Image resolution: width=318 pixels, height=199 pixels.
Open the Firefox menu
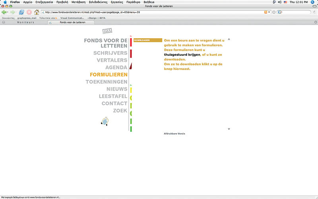tap(15, 2)
